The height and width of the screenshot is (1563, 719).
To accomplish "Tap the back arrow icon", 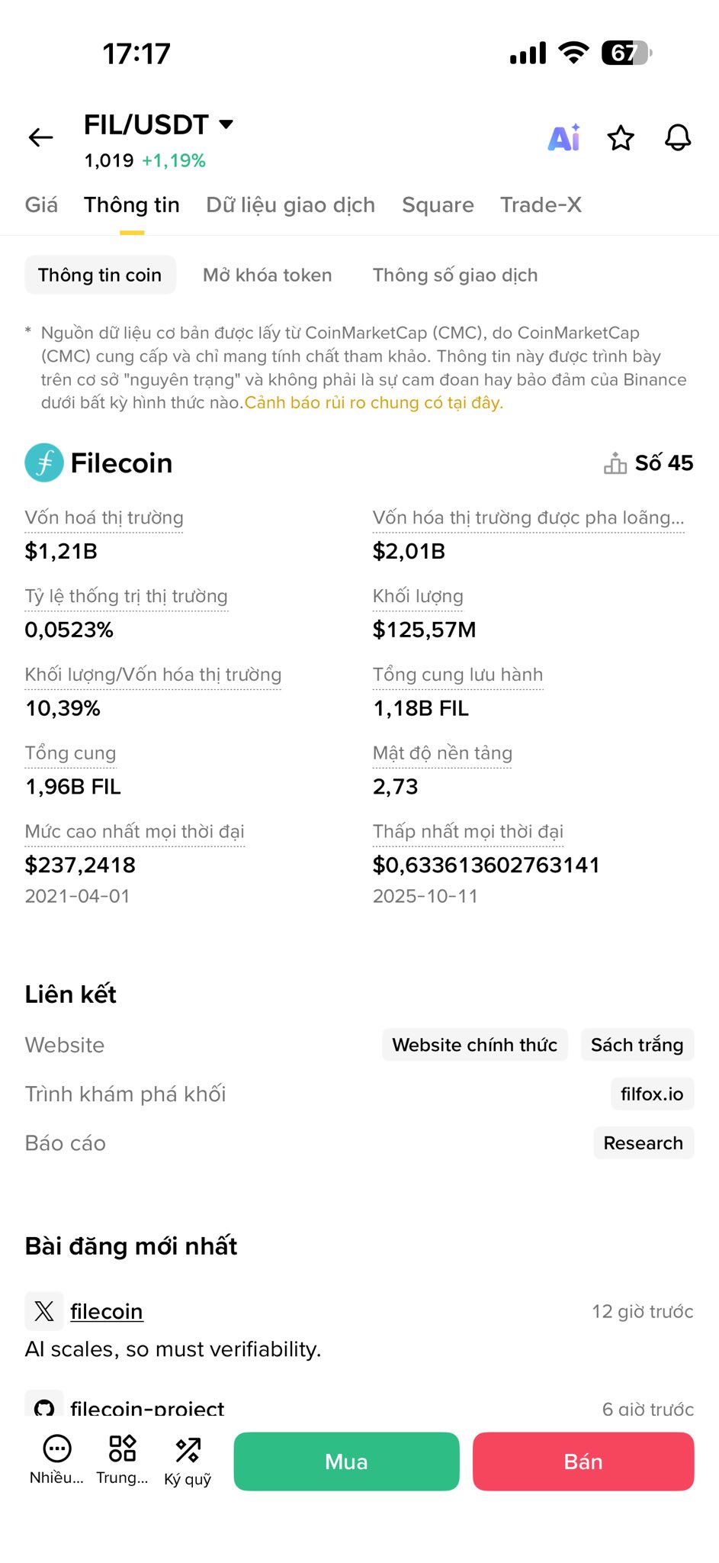I will click(x=41, y=137).
